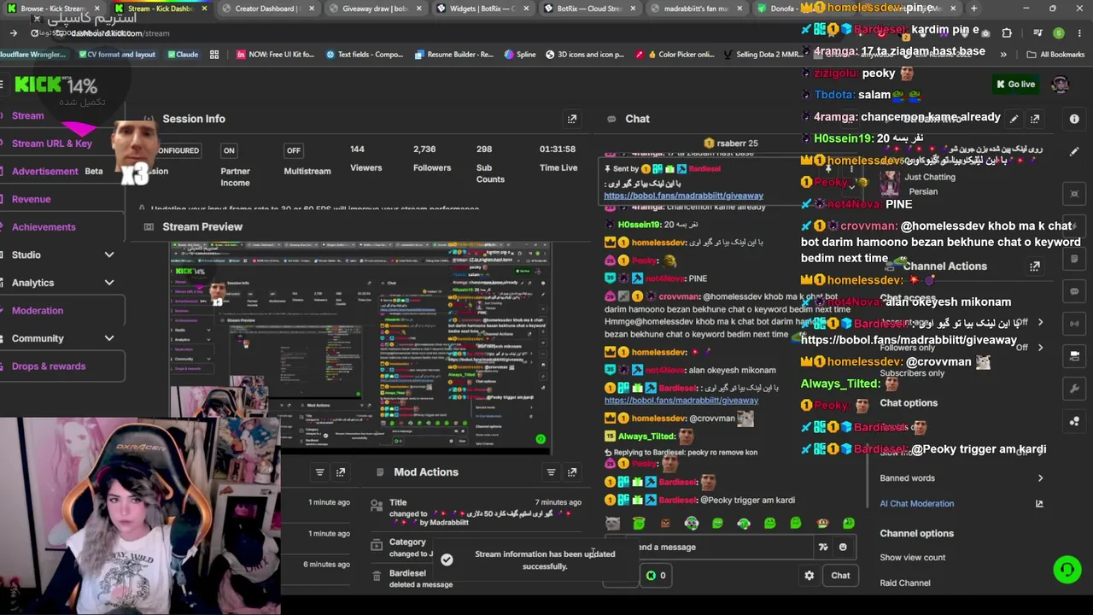Show hidden bookmarks via overflow chevron

click(x=1003, y=55)
